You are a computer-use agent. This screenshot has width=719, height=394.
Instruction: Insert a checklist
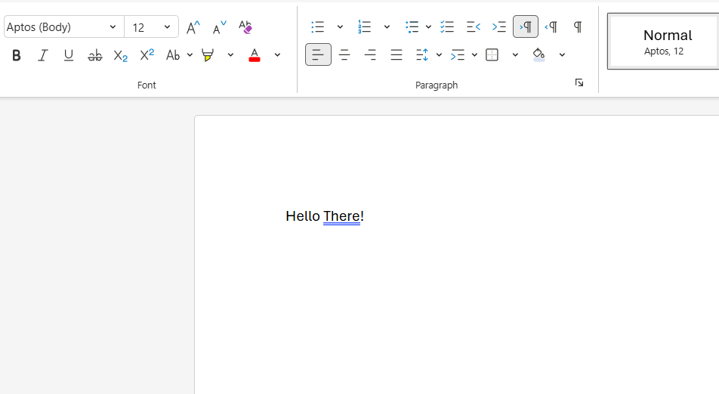pos(447,27)
